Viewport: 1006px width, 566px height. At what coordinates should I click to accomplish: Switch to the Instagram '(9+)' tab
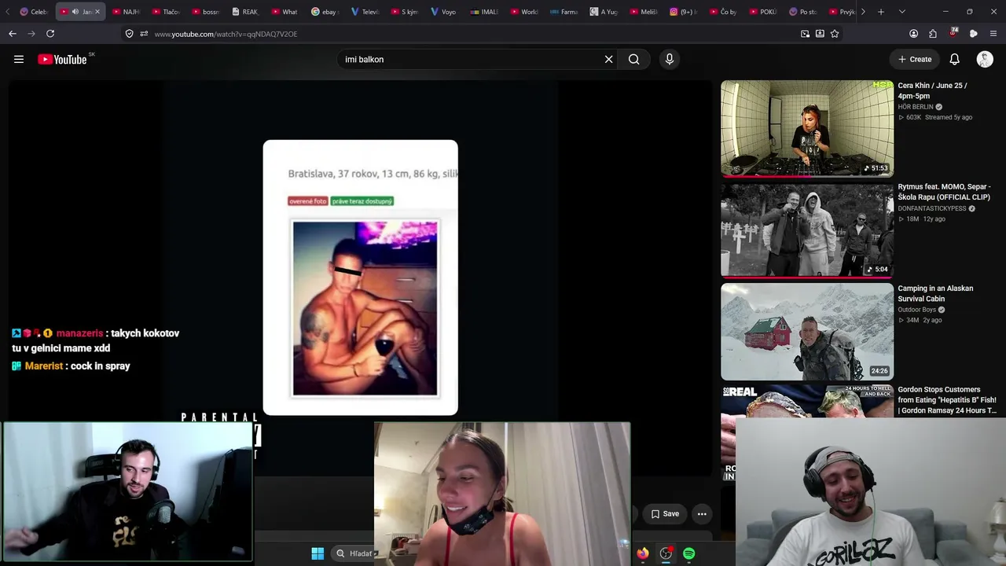click(683, 12)
